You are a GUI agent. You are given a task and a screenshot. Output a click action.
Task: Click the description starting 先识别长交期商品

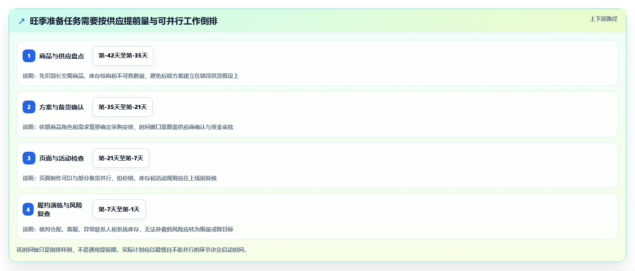(130, 76)
